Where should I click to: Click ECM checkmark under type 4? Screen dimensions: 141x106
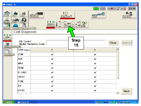(x=52, y=54)
